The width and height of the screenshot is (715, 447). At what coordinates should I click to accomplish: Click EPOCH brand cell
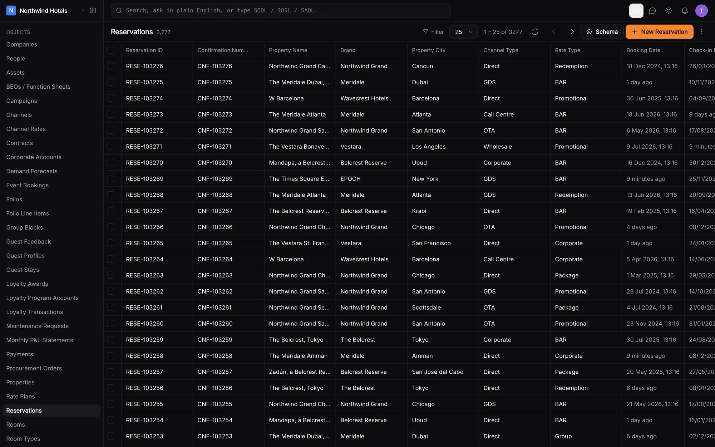click(x=350, y=179)
